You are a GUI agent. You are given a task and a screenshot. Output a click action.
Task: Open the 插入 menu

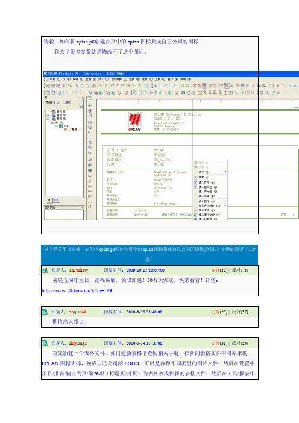[x=103, y=79]
